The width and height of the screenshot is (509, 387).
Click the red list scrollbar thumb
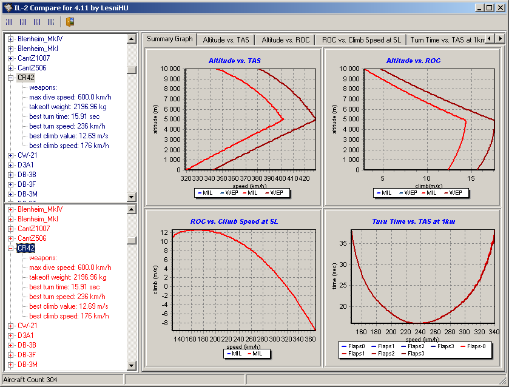pyautogui.click(x=132, y=240)
